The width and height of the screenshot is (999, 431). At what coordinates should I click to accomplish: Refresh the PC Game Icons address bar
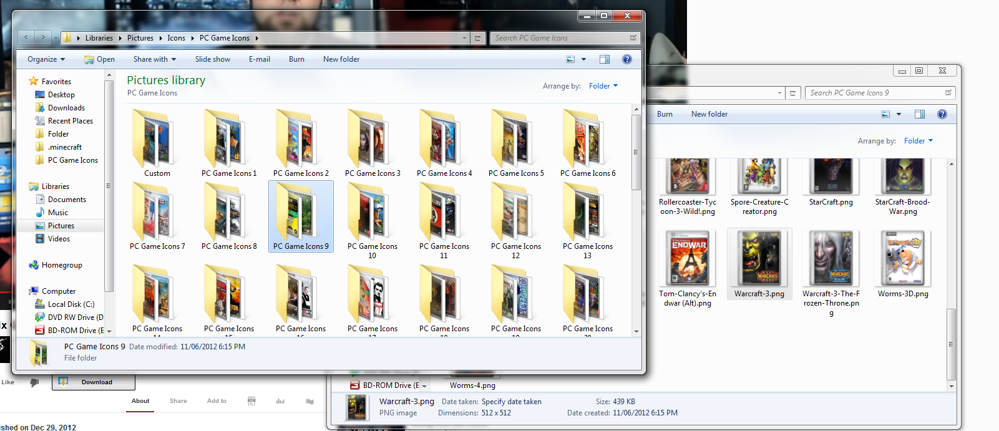point(477,38)
